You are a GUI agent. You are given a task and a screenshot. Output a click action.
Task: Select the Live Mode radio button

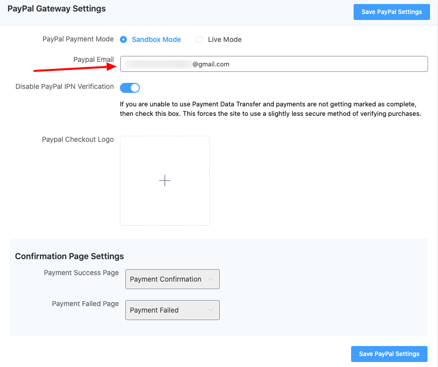(199, 39)
